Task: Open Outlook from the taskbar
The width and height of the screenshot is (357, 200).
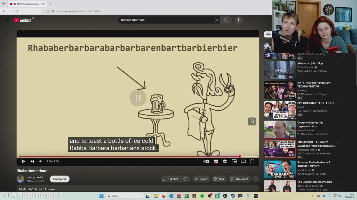Action: pos(171,196)
